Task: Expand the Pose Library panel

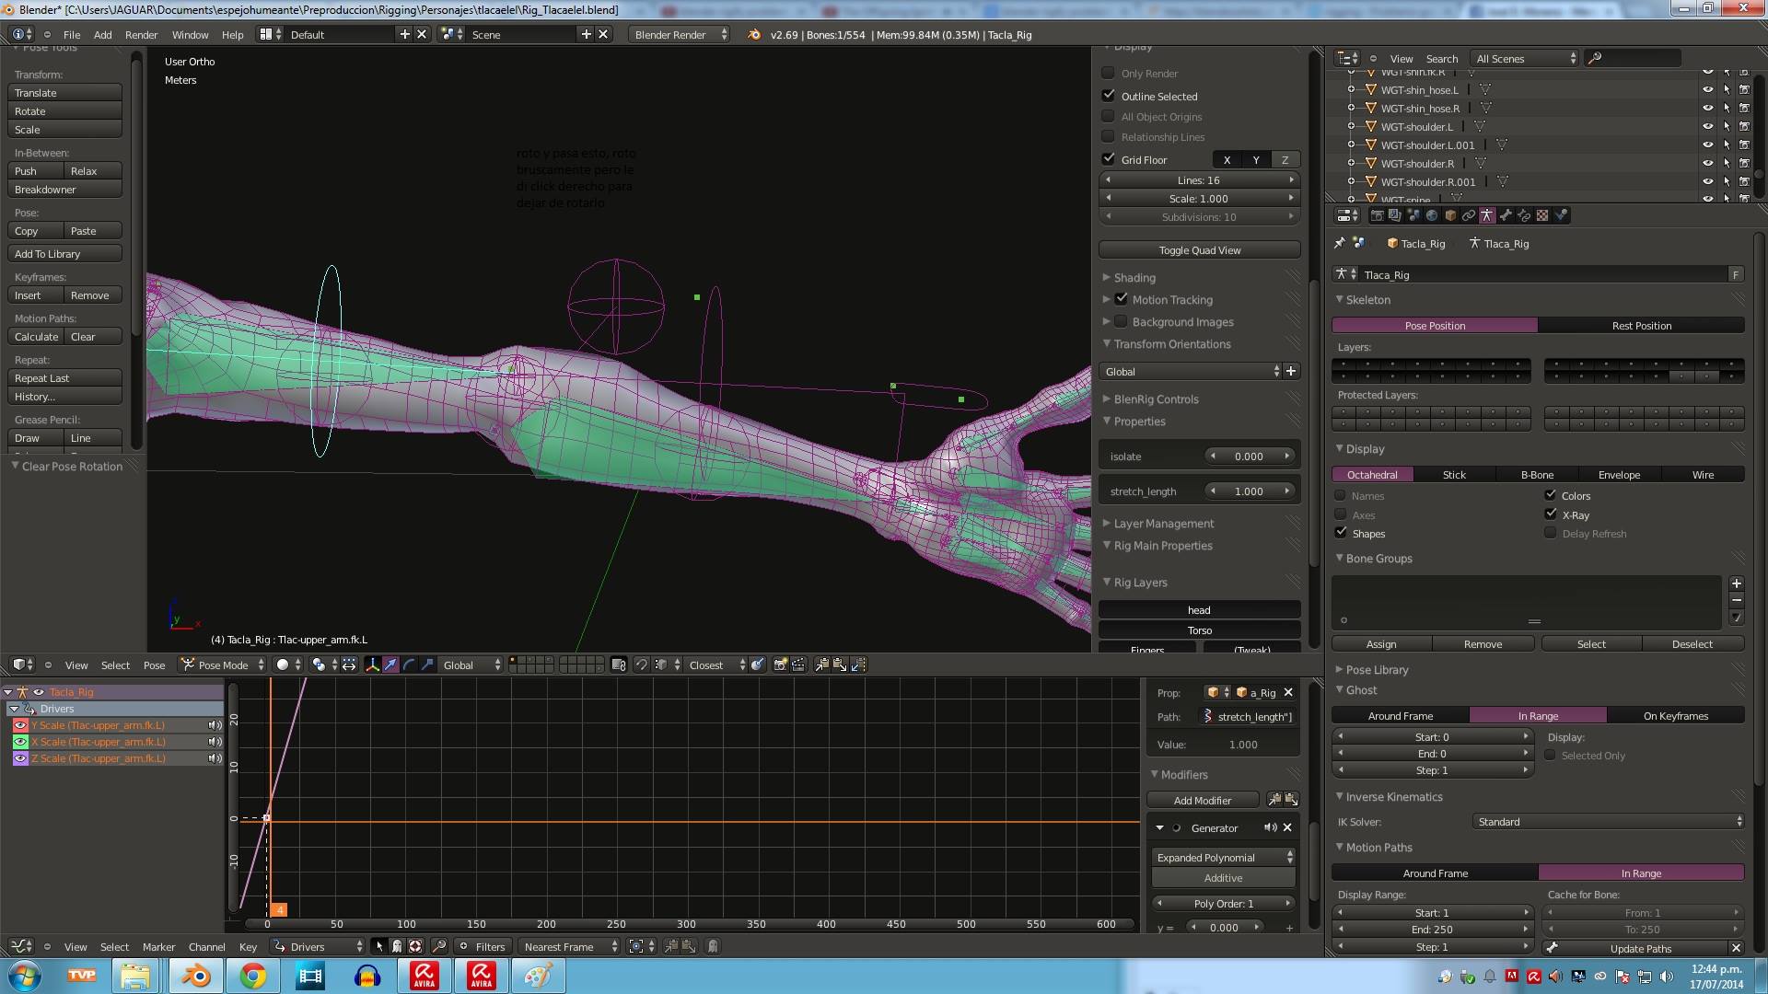Action: (1377, 669)
